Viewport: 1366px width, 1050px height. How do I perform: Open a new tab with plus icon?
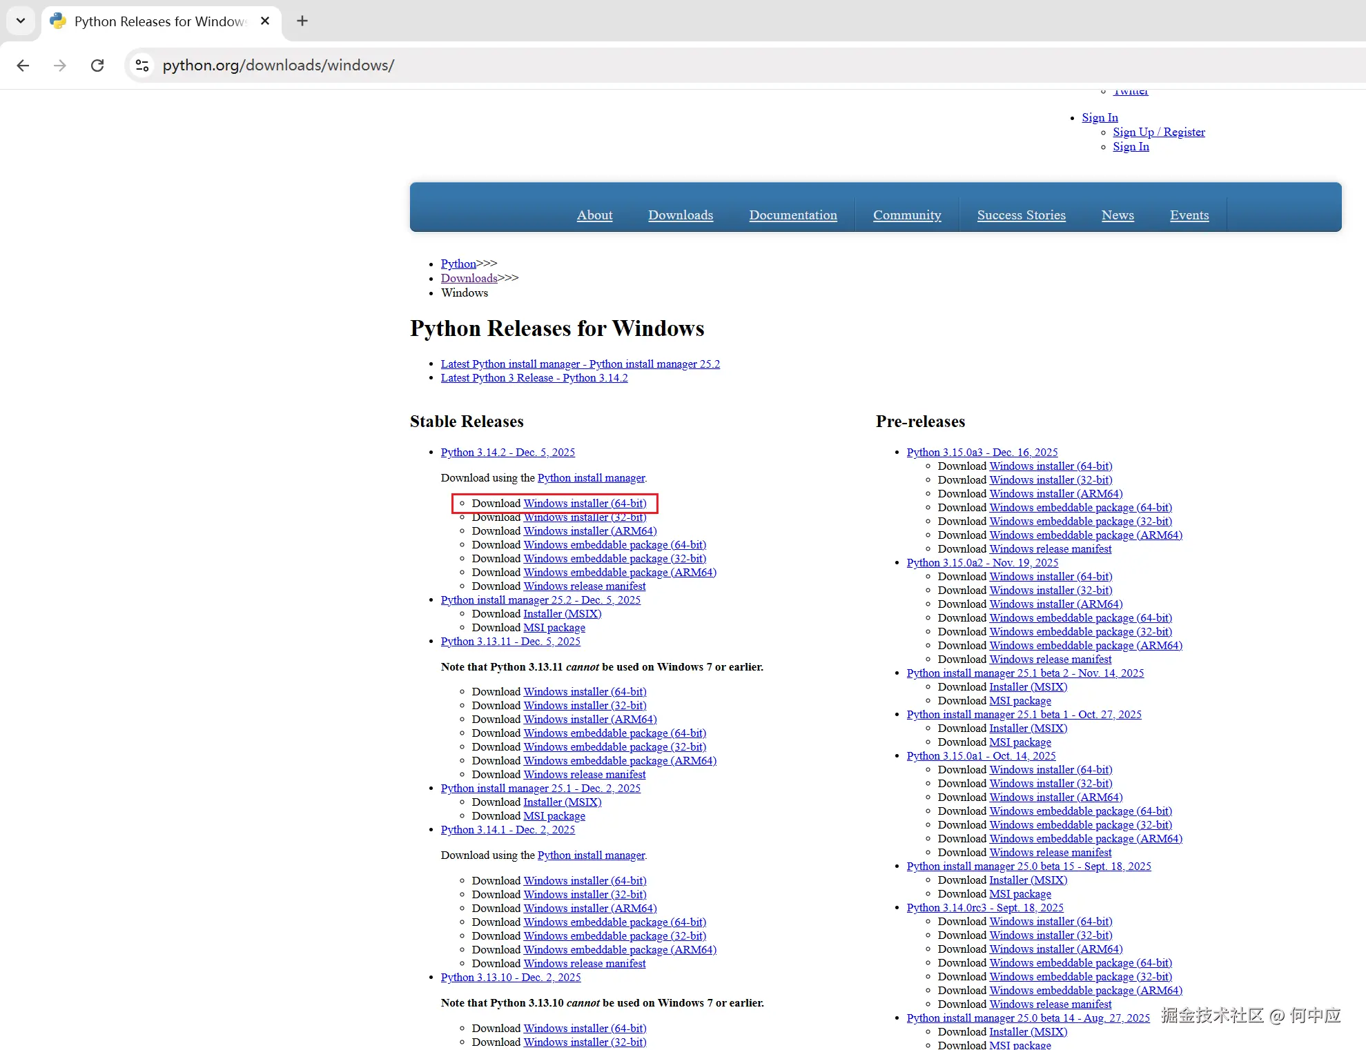click(x=302, y=21)
